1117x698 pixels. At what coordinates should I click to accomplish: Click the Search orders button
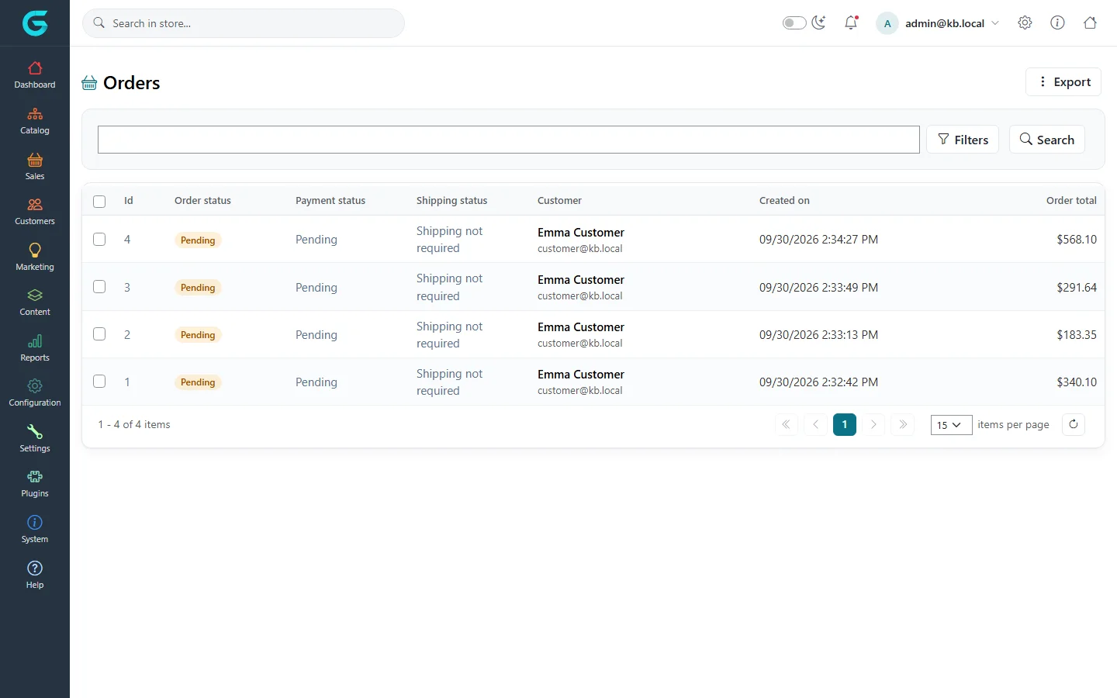pos(1047,140)
